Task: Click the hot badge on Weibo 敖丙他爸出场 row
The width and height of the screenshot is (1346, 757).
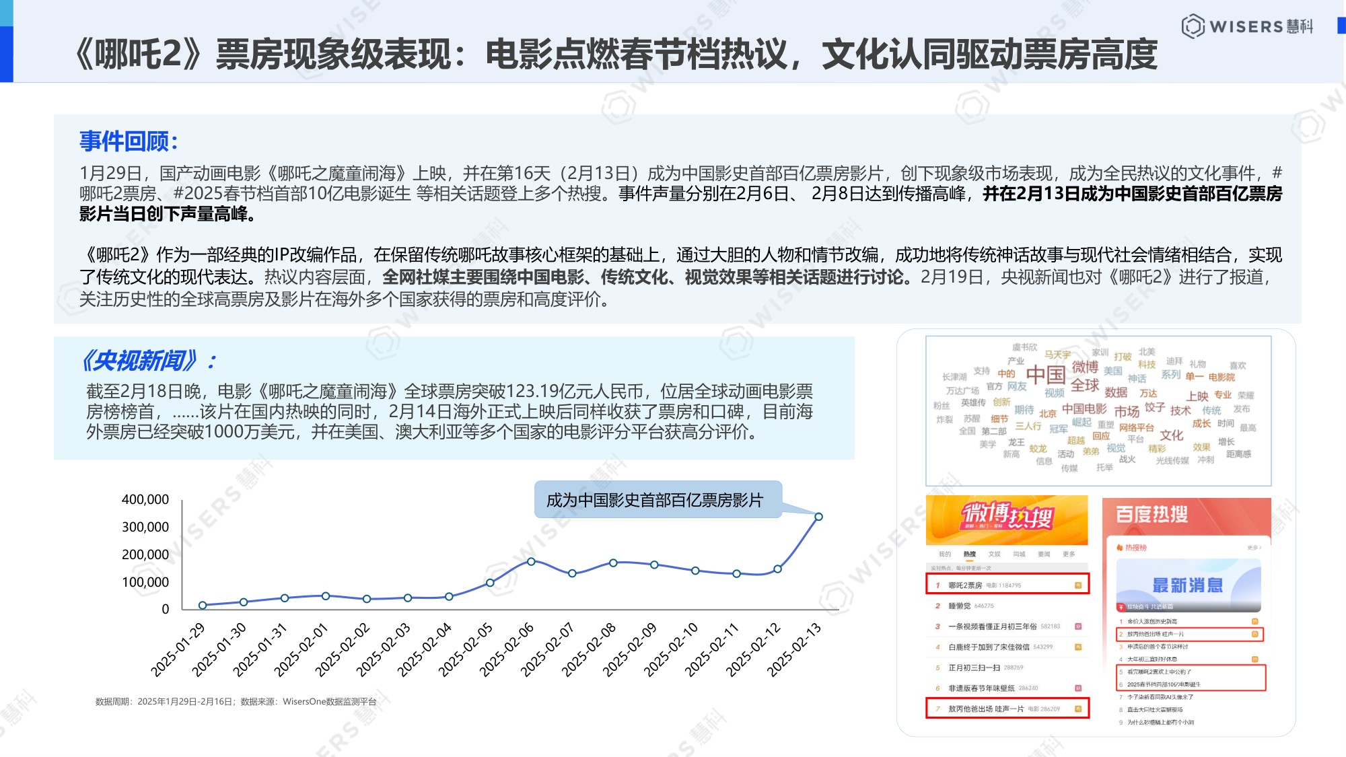Action: [x=1077, y=709]
